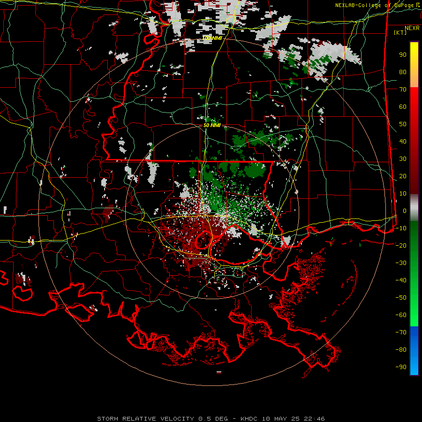This screenshot has width=422, height=422.
Task: Click the 50 value on velocity scale
Action: tap(403, 124)
